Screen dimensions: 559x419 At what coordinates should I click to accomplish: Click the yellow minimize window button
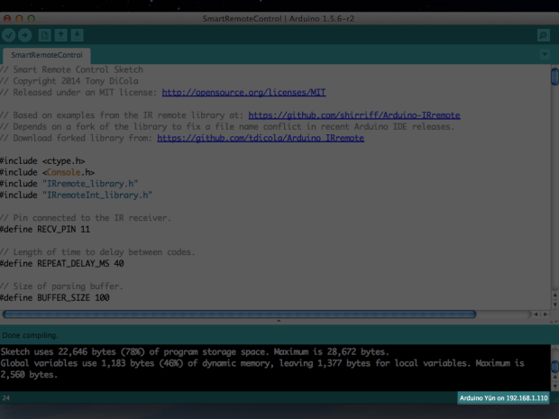coord(19,19)
